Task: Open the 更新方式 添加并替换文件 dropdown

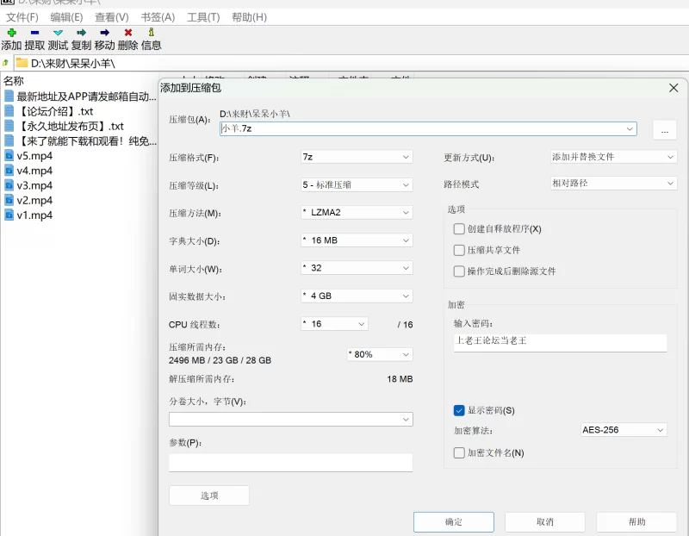Action: 613,157
